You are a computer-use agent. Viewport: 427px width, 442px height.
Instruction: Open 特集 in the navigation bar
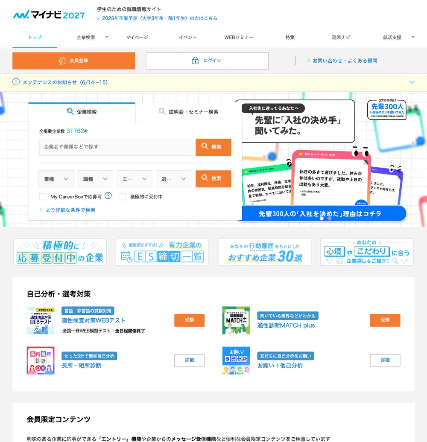tap(290, 37)
